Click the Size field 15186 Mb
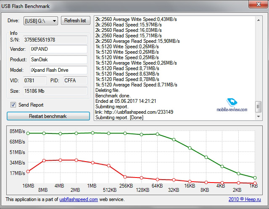Screen dimensions: 269x209 [55, 91]
